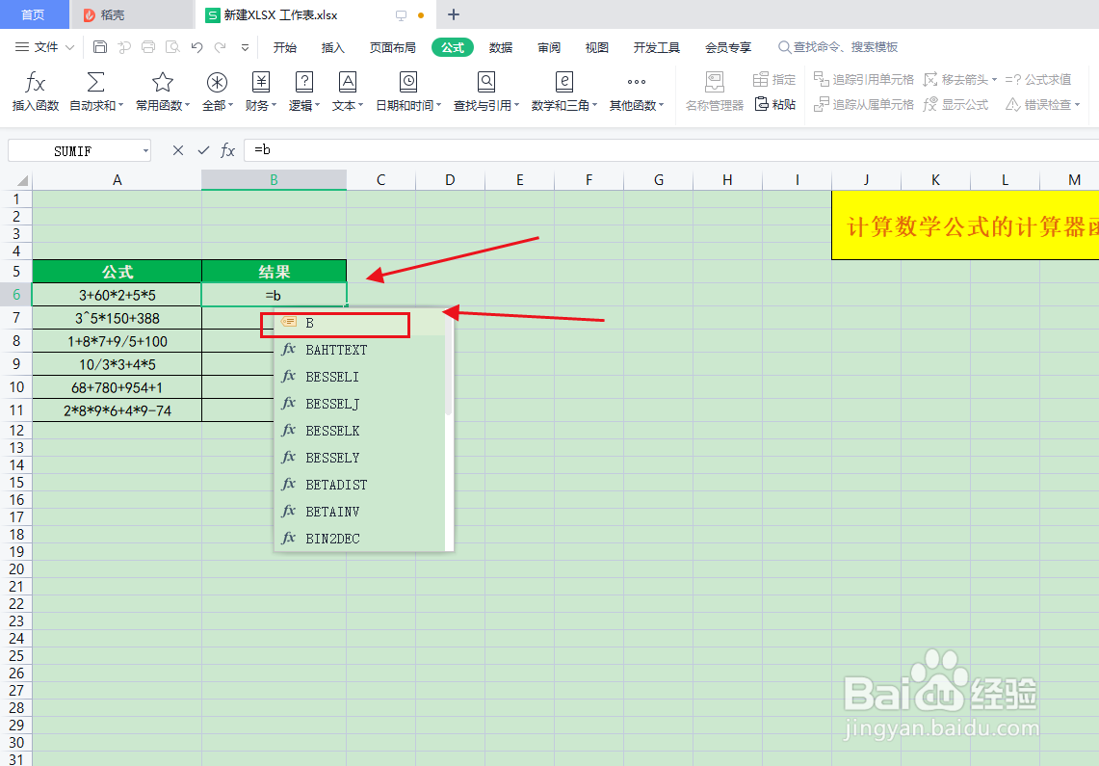1099x766 pixels.
Task: Expand Error Checking dropdown
Action: coord(1077,105)
